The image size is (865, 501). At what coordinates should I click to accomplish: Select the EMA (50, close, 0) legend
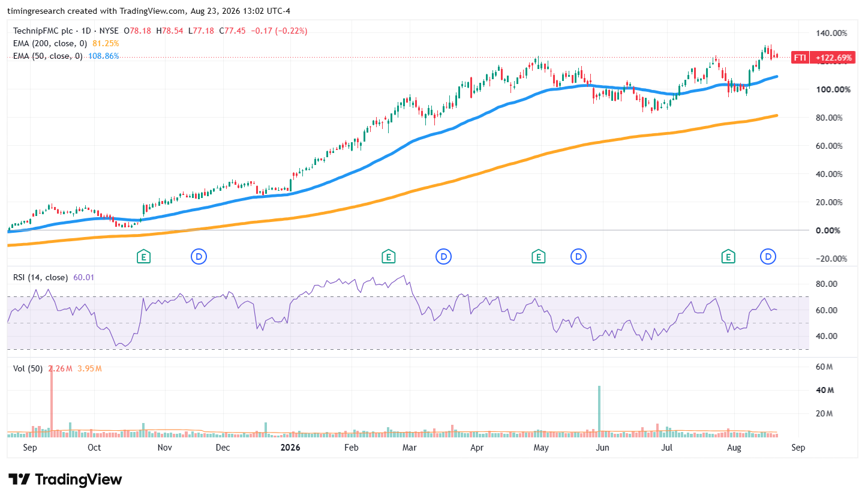[49, 56]
